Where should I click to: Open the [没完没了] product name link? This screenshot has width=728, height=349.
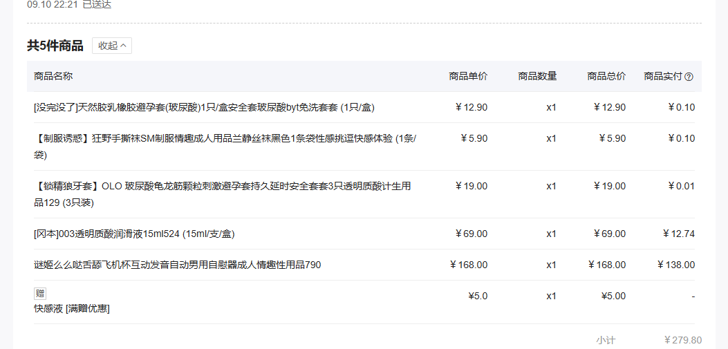pyautogui.click(x=204, y=107)
